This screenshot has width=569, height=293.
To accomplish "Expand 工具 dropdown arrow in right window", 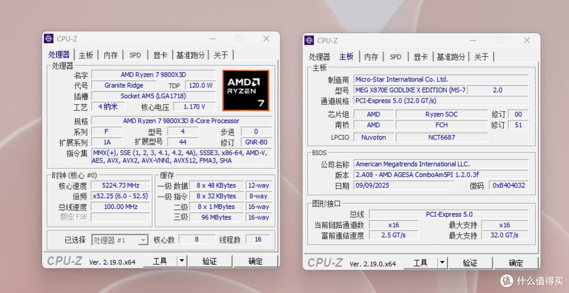I will coord(443,263).
